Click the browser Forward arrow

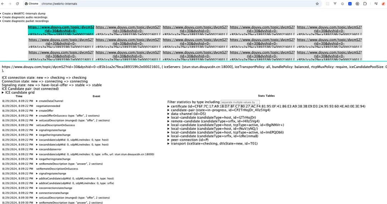10,4
